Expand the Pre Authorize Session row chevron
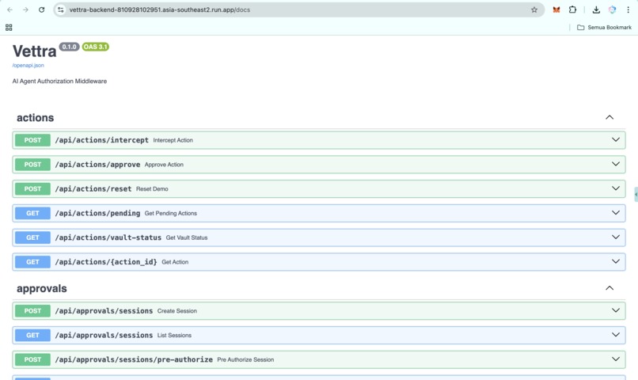The height and width of the screenshot is (380, 638). coord(616,359)
